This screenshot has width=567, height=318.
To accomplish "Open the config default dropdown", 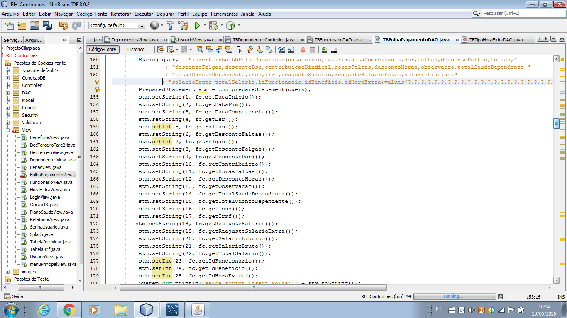I will tap(117, 26).
